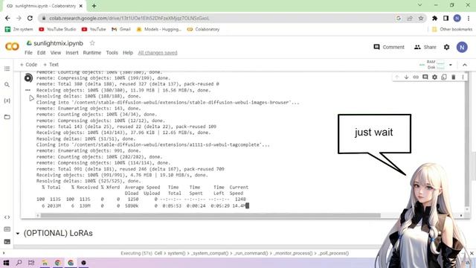Screen dimensions: 476x268
Task: Delete the cell with trash icon
Action: (x=454, y=77)
